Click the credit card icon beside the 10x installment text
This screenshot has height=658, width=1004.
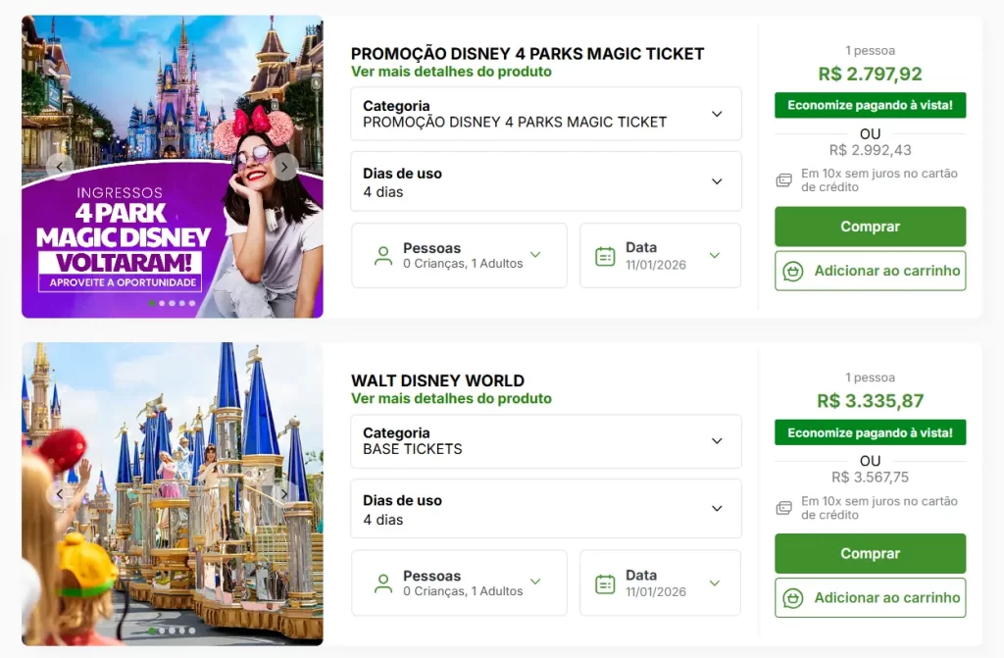point(782,180)
